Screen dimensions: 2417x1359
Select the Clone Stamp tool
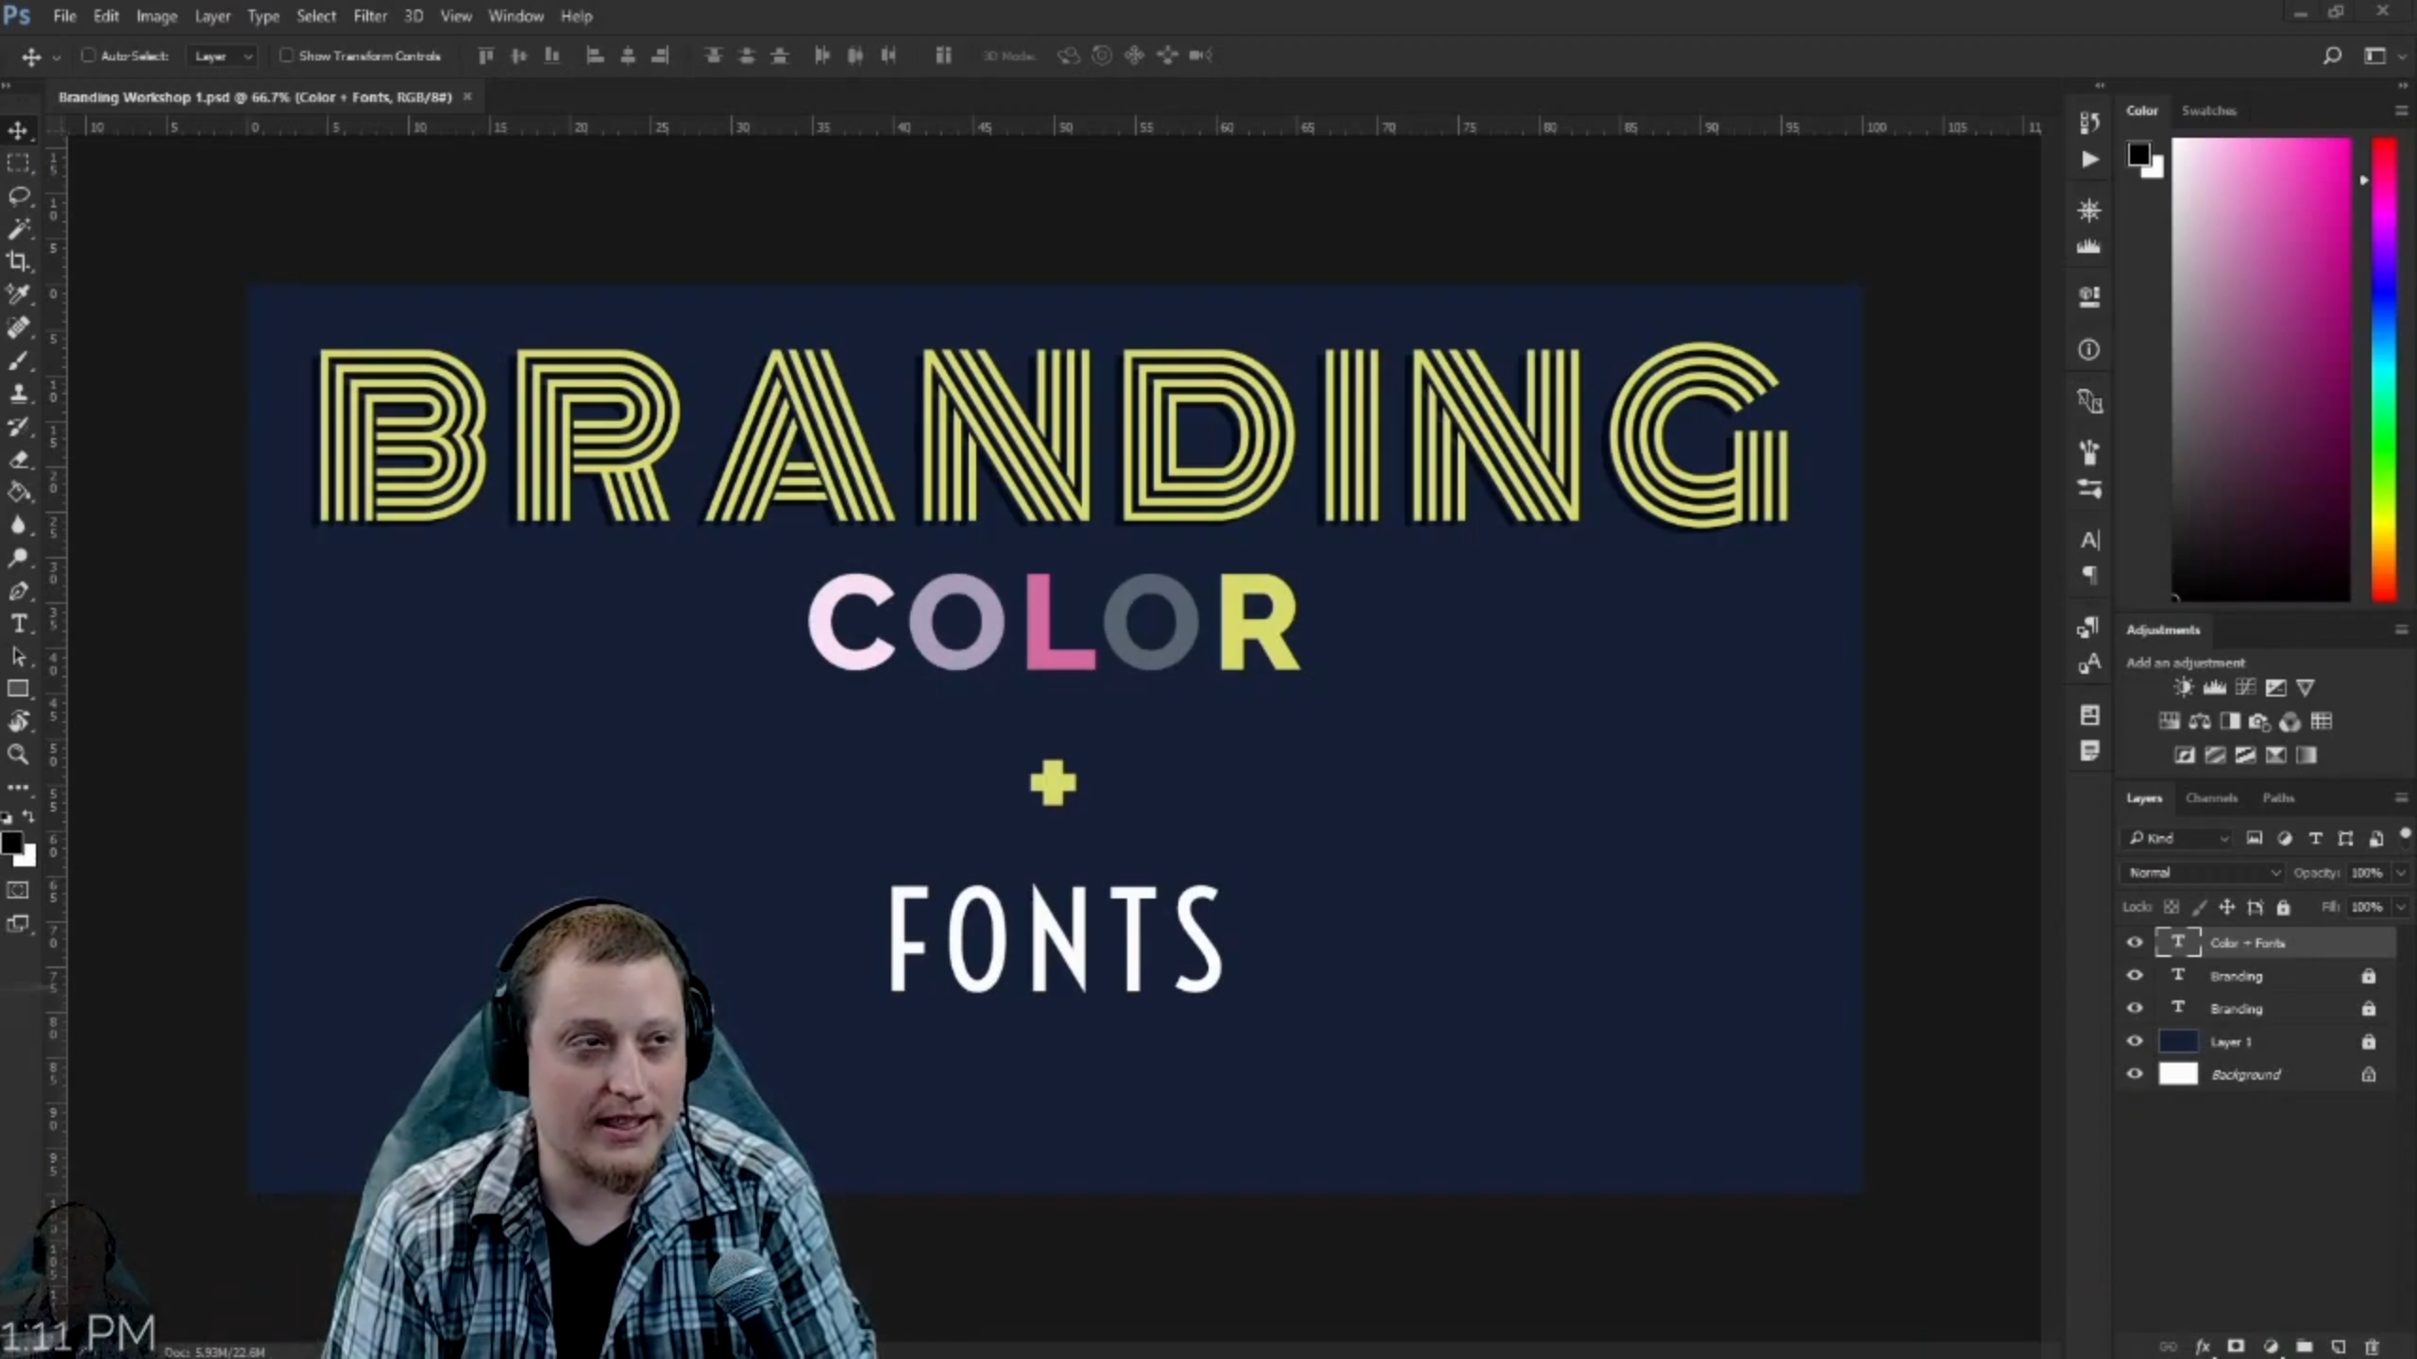(18, 394)
